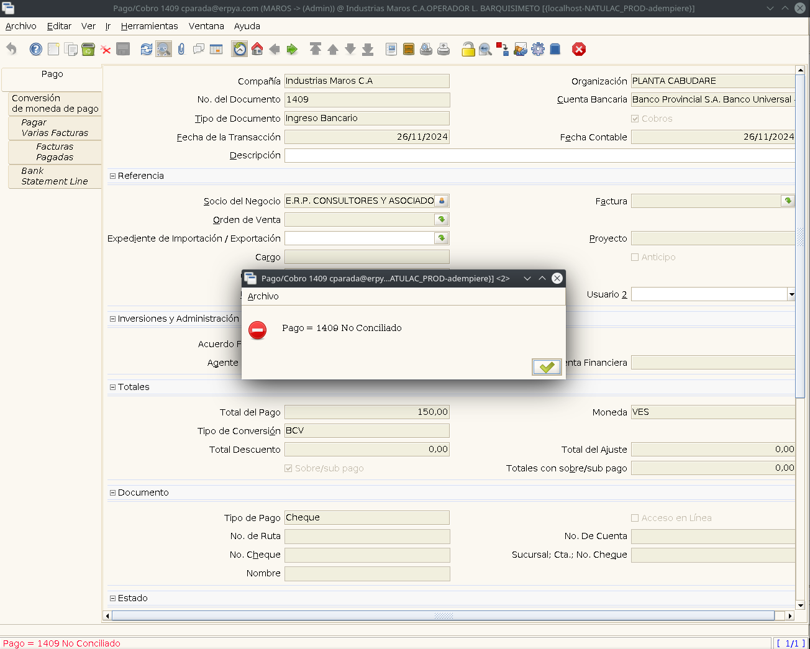Open the Archived documents cabinet icon

[409, 49]
